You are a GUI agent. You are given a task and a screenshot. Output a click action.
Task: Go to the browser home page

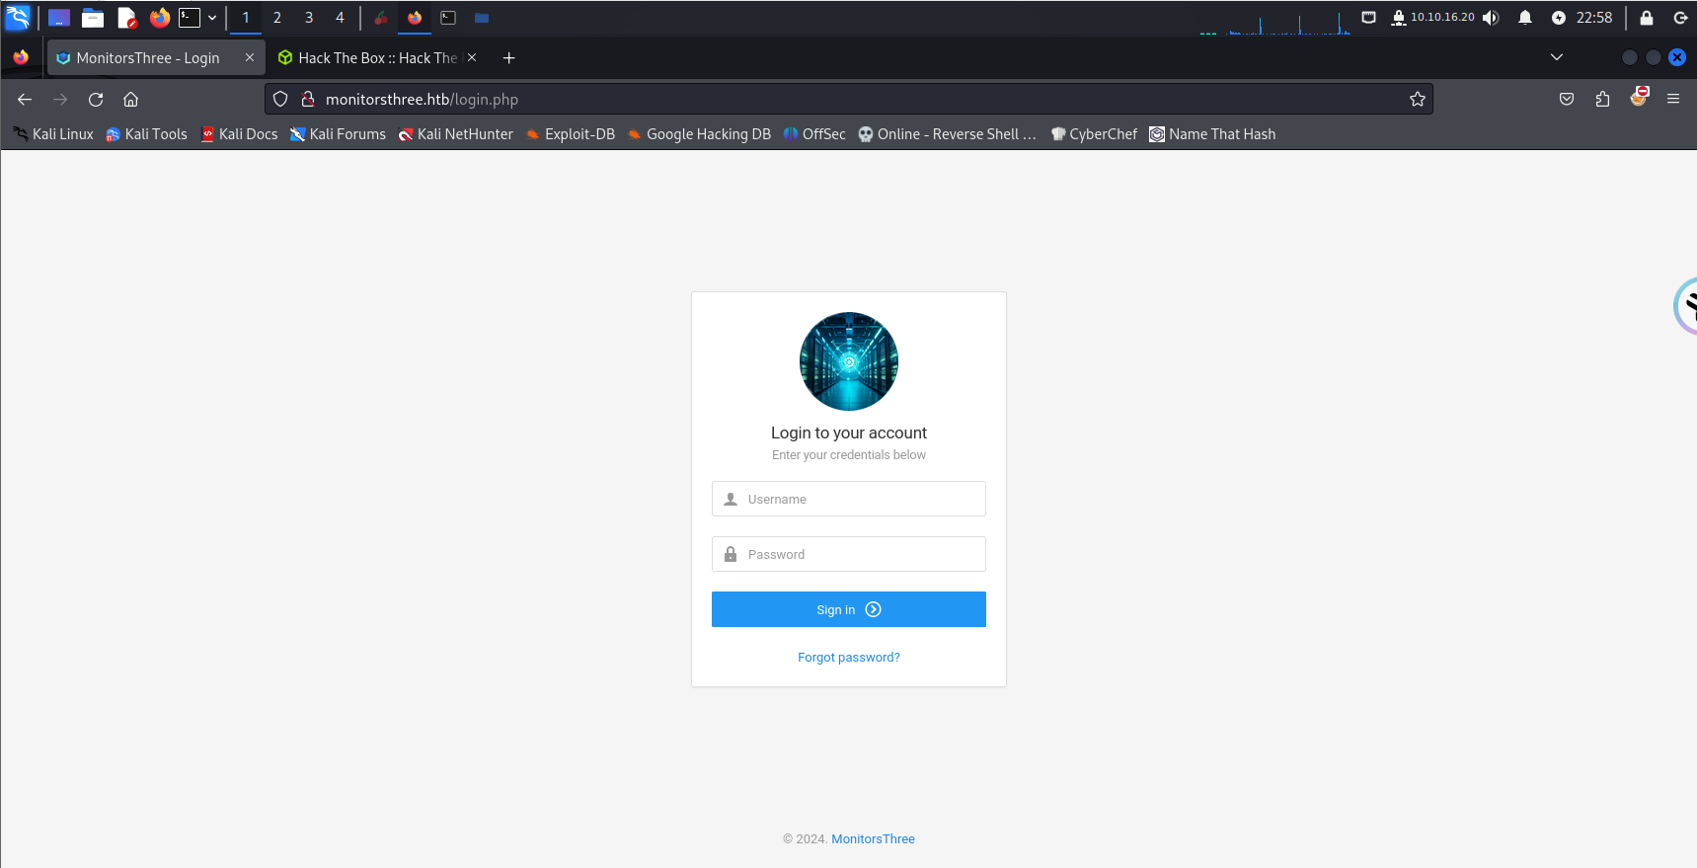130,100
